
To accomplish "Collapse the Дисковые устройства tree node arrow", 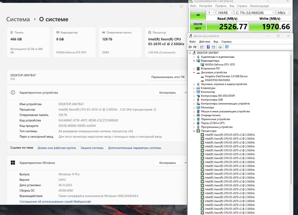I will pos(194,72).
